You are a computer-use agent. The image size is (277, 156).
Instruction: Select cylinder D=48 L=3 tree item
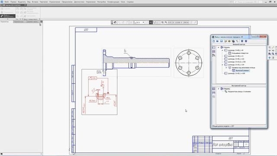click(x=235, y=56)
